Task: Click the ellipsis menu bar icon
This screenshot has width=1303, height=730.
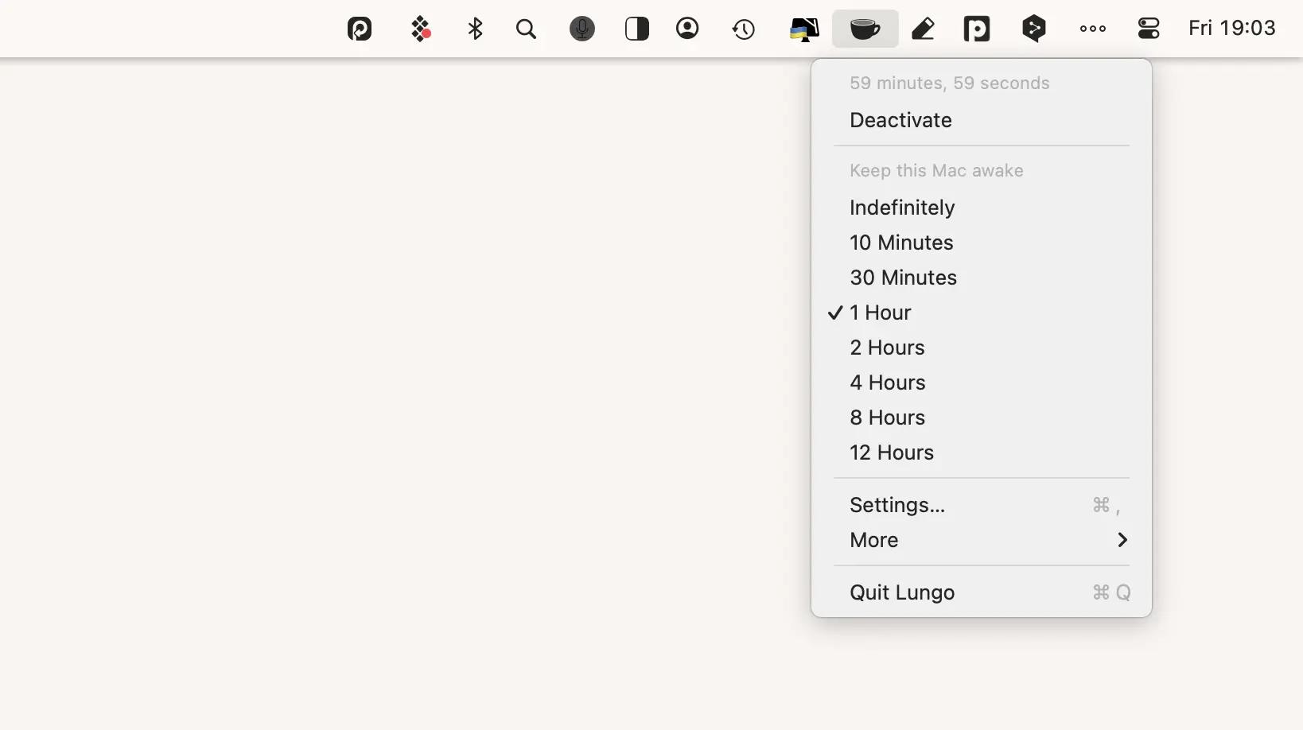Action: click(x=1092, y=29)
